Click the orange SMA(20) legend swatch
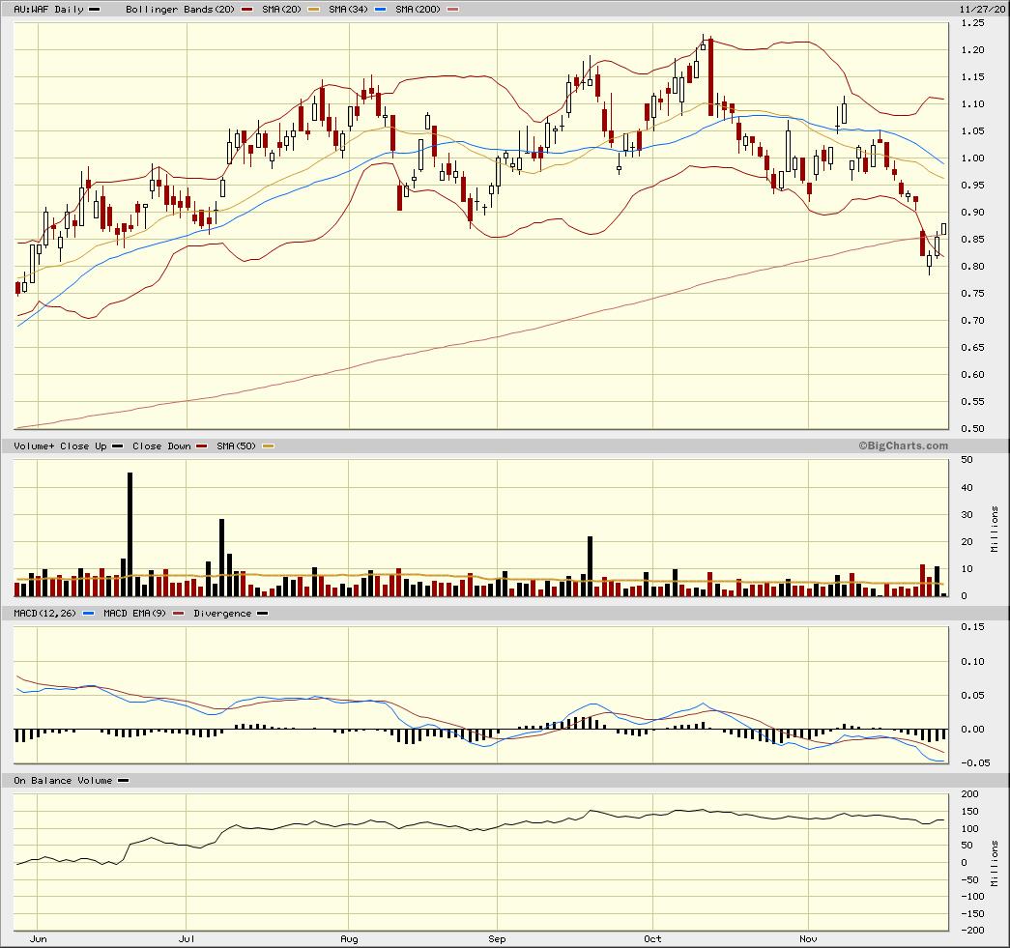 314,10
